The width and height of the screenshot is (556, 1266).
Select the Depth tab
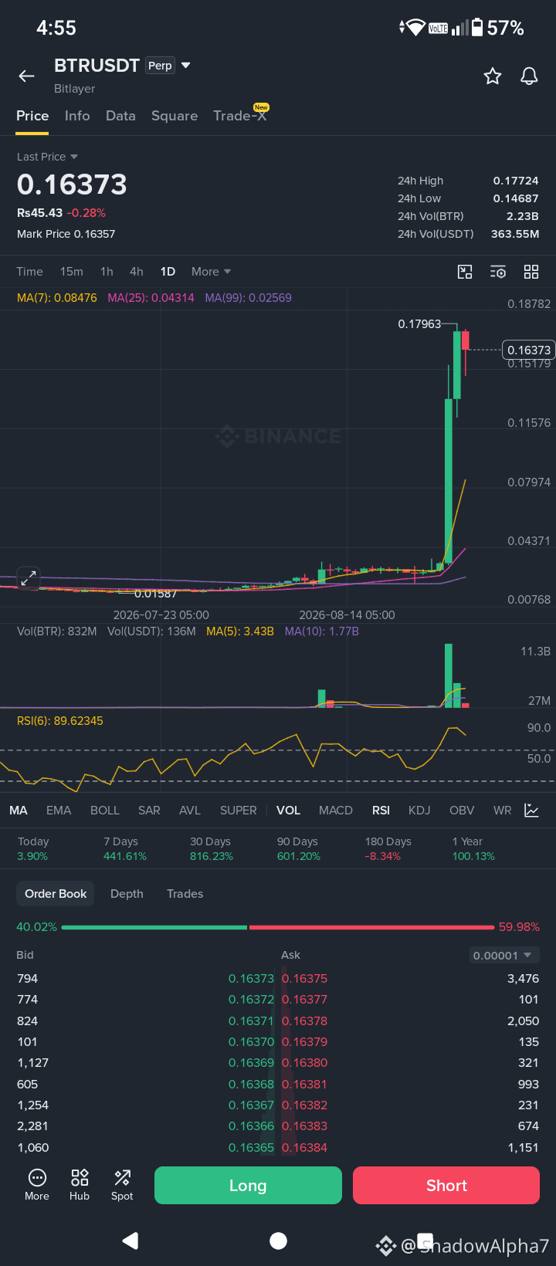click(127, 894)
